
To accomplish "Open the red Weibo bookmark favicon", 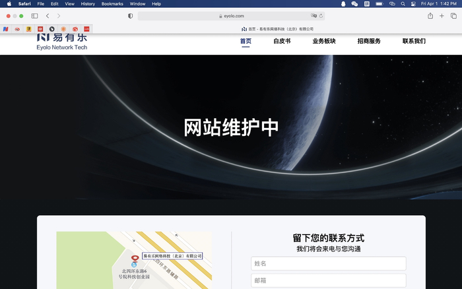I will tap(75, 29).
